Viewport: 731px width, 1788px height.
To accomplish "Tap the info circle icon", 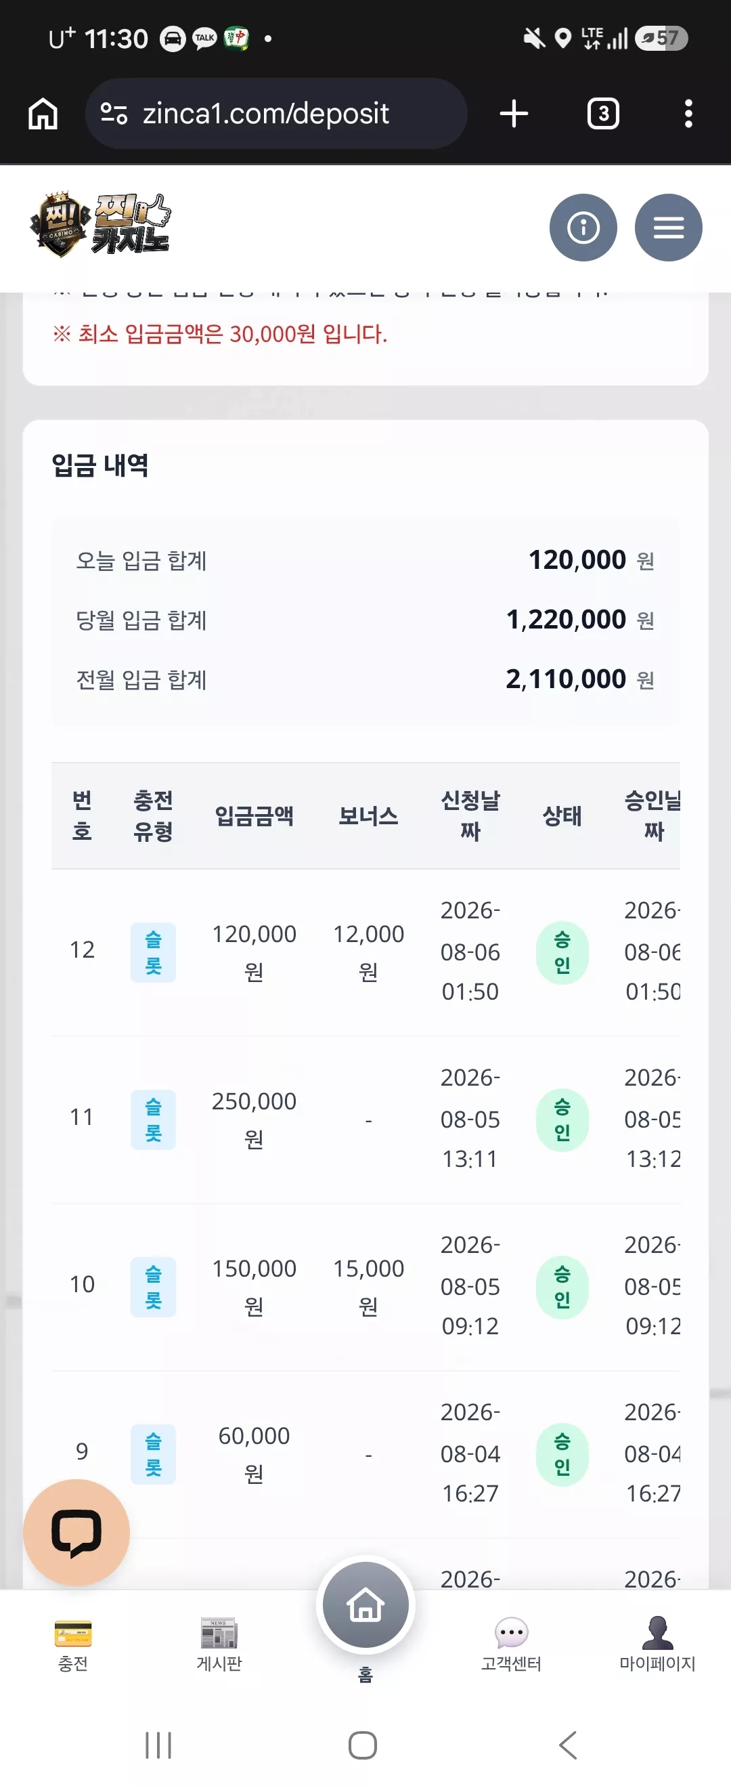I will [583, 227].
